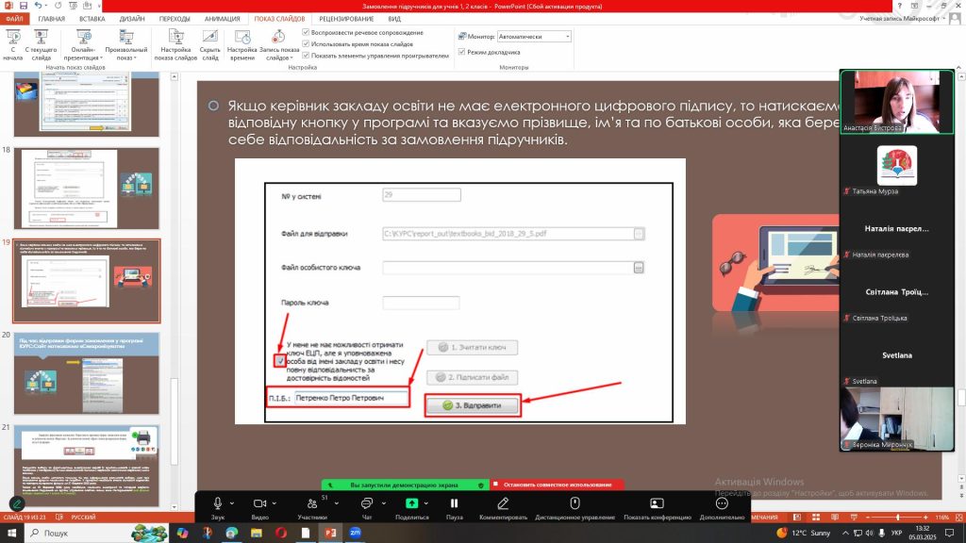966x543 pixels.
Task: Select slide 20 thumbnail
Action: tap(87, 373)
